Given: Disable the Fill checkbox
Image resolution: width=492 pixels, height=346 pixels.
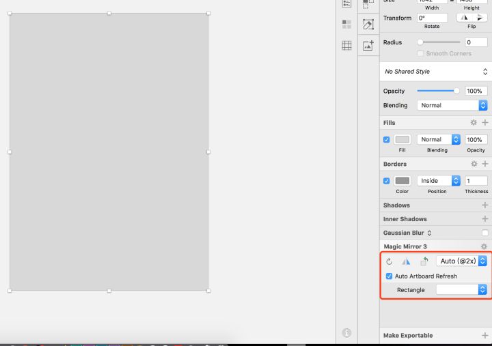Looking at the screenshot, I should pos(387,139).
